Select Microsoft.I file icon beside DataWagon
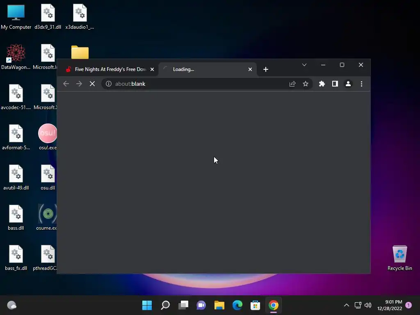420x315 pixels. click(x=46, y=57)
